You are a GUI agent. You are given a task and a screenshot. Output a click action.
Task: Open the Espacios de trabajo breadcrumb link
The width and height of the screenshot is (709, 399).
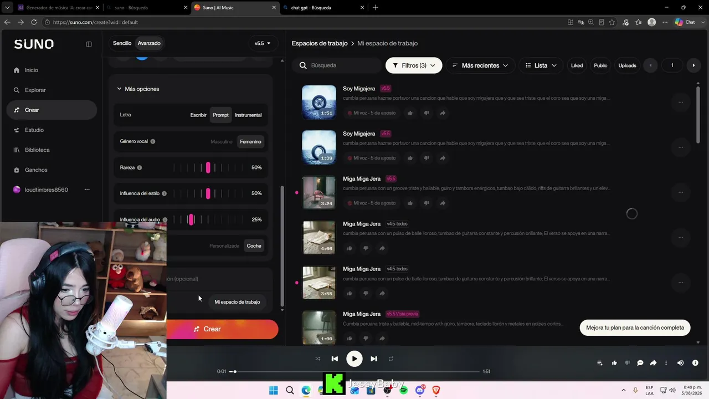(320, 43)
